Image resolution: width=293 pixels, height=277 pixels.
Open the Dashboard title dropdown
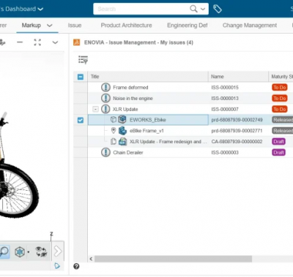[x=40, y=10]
